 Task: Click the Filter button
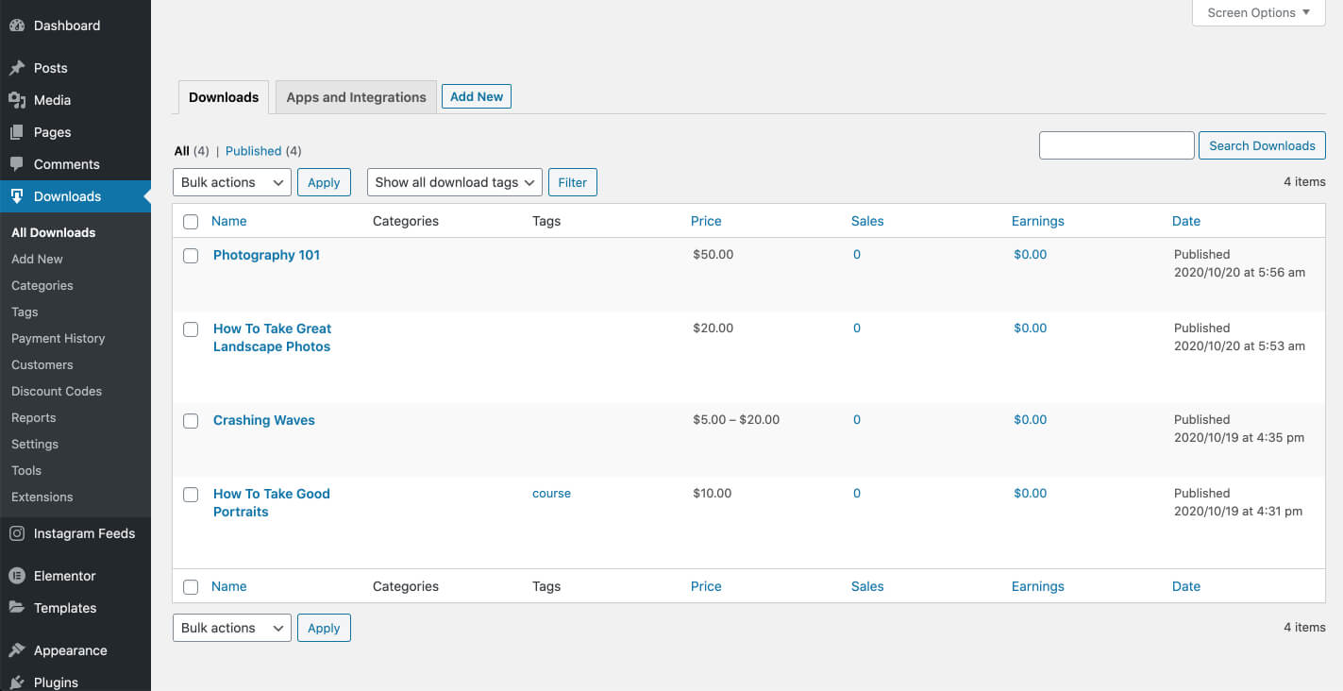[x=572, y=182]
